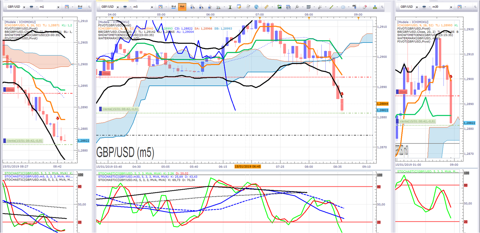Click STOCHASTIC(GBP/USD.H2, 5, 3, 3, MVA, MVA) label
The image size is (480, 233).
[132, 181]
